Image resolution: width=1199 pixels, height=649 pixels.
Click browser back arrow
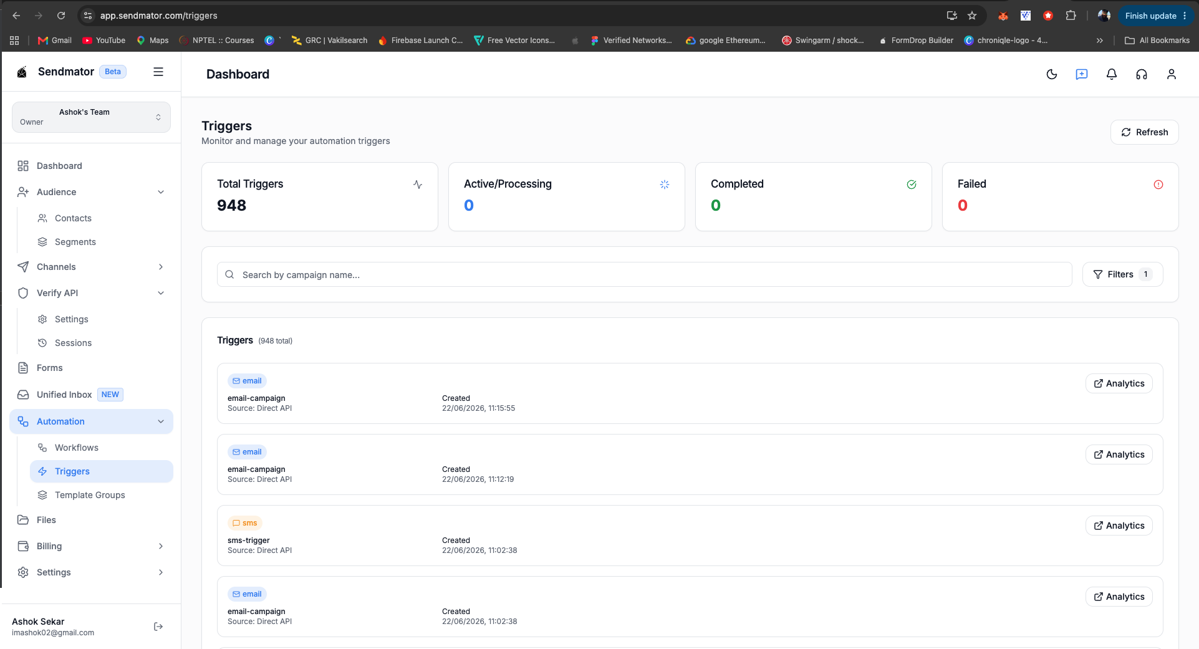(17, 16)
